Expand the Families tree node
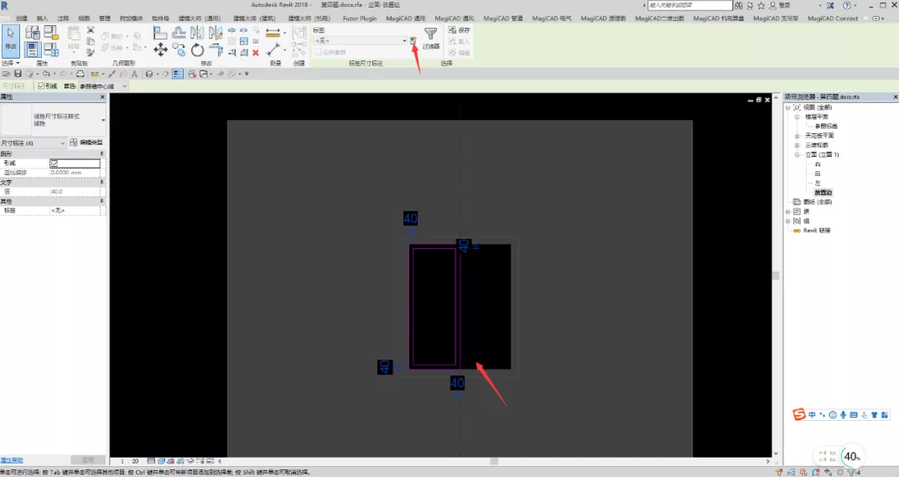 (788, 211)
